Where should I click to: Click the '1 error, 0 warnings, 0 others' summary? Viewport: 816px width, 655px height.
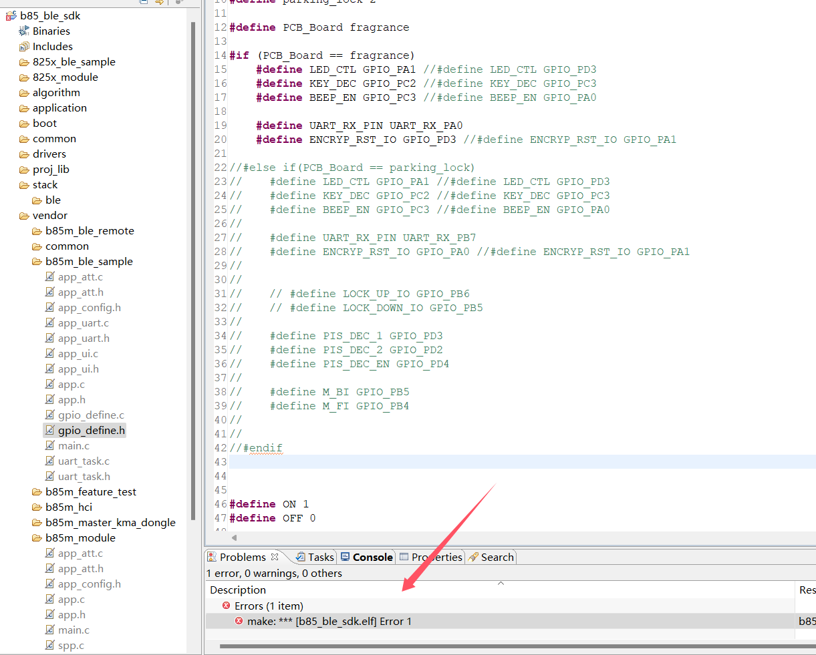(274, 573)
